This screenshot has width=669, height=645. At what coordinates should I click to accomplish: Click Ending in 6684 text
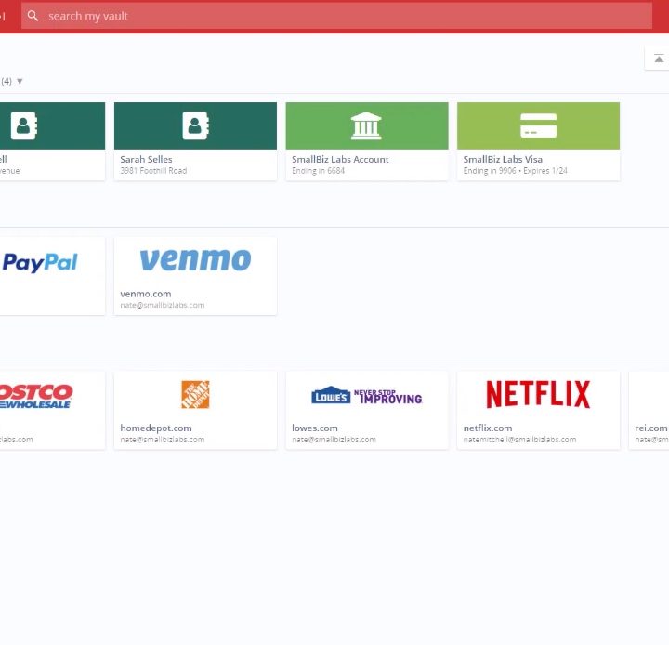coord(318,171)
